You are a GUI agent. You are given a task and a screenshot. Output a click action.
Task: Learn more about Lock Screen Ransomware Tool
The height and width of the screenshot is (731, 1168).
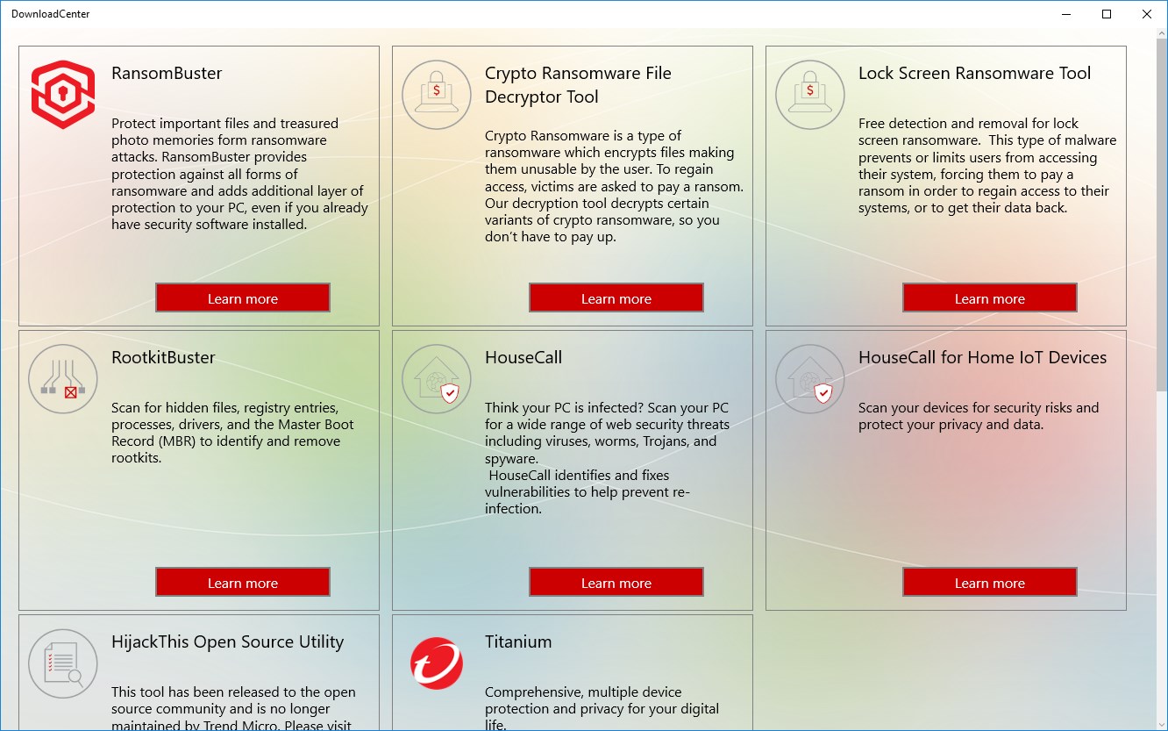(990, 298)
